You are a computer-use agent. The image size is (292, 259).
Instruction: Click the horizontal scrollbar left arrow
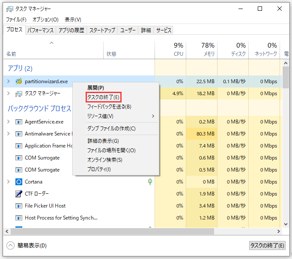[x=7, y=232]
